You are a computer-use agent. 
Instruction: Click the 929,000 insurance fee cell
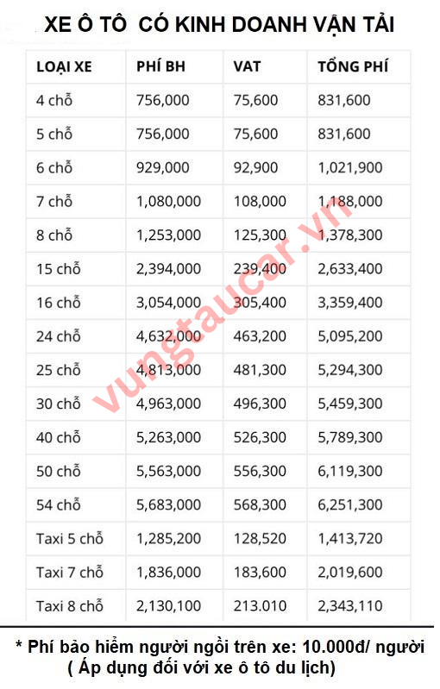[163, 168]
